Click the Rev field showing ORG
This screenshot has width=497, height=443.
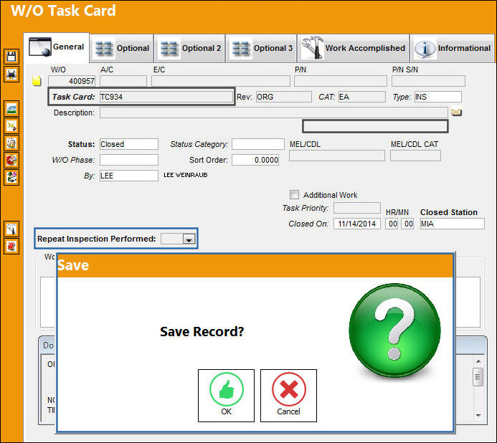284,97
